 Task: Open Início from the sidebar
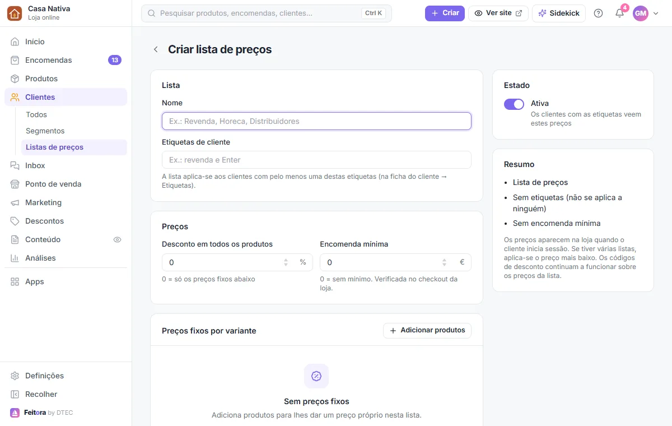(x=66, y=41)
